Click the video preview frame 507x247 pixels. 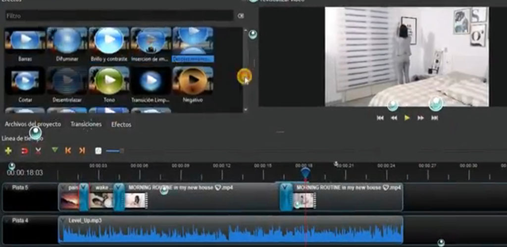407,57
